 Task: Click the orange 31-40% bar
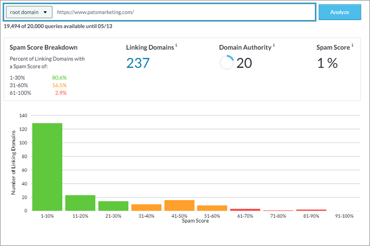[x=146, y=207]
